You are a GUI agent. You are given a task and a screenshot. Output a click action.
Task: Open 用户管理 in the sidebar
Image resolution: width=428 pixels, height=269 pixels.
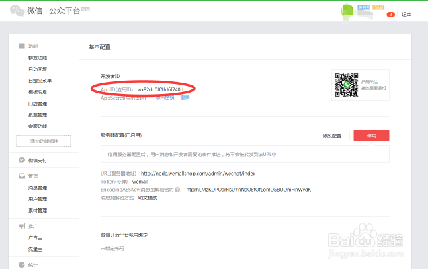pos(38,199)
